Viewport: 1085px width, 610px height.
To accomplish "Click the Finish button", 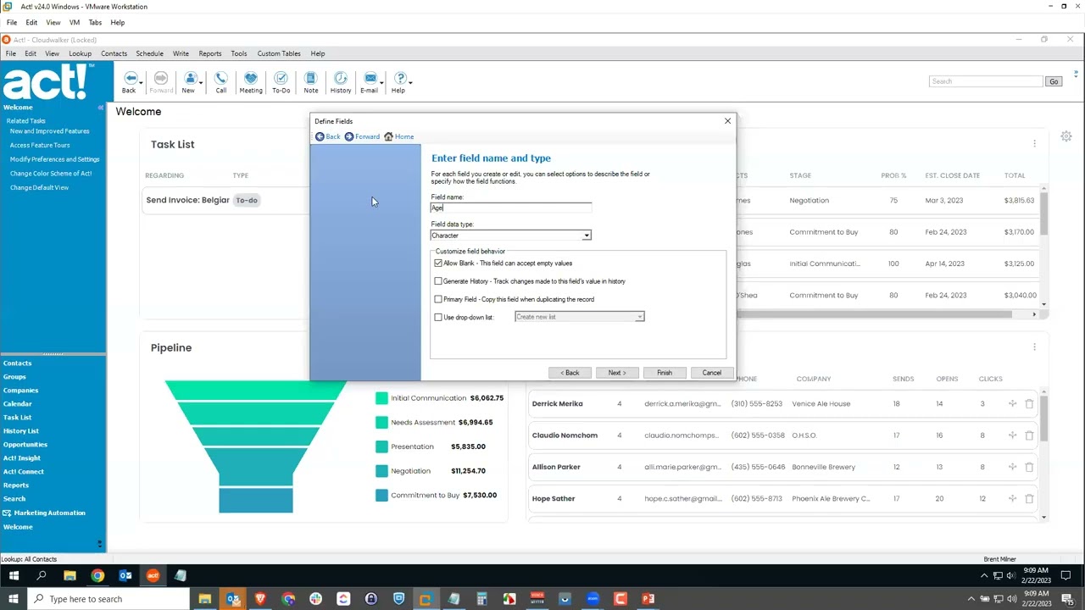I will 665,373.
